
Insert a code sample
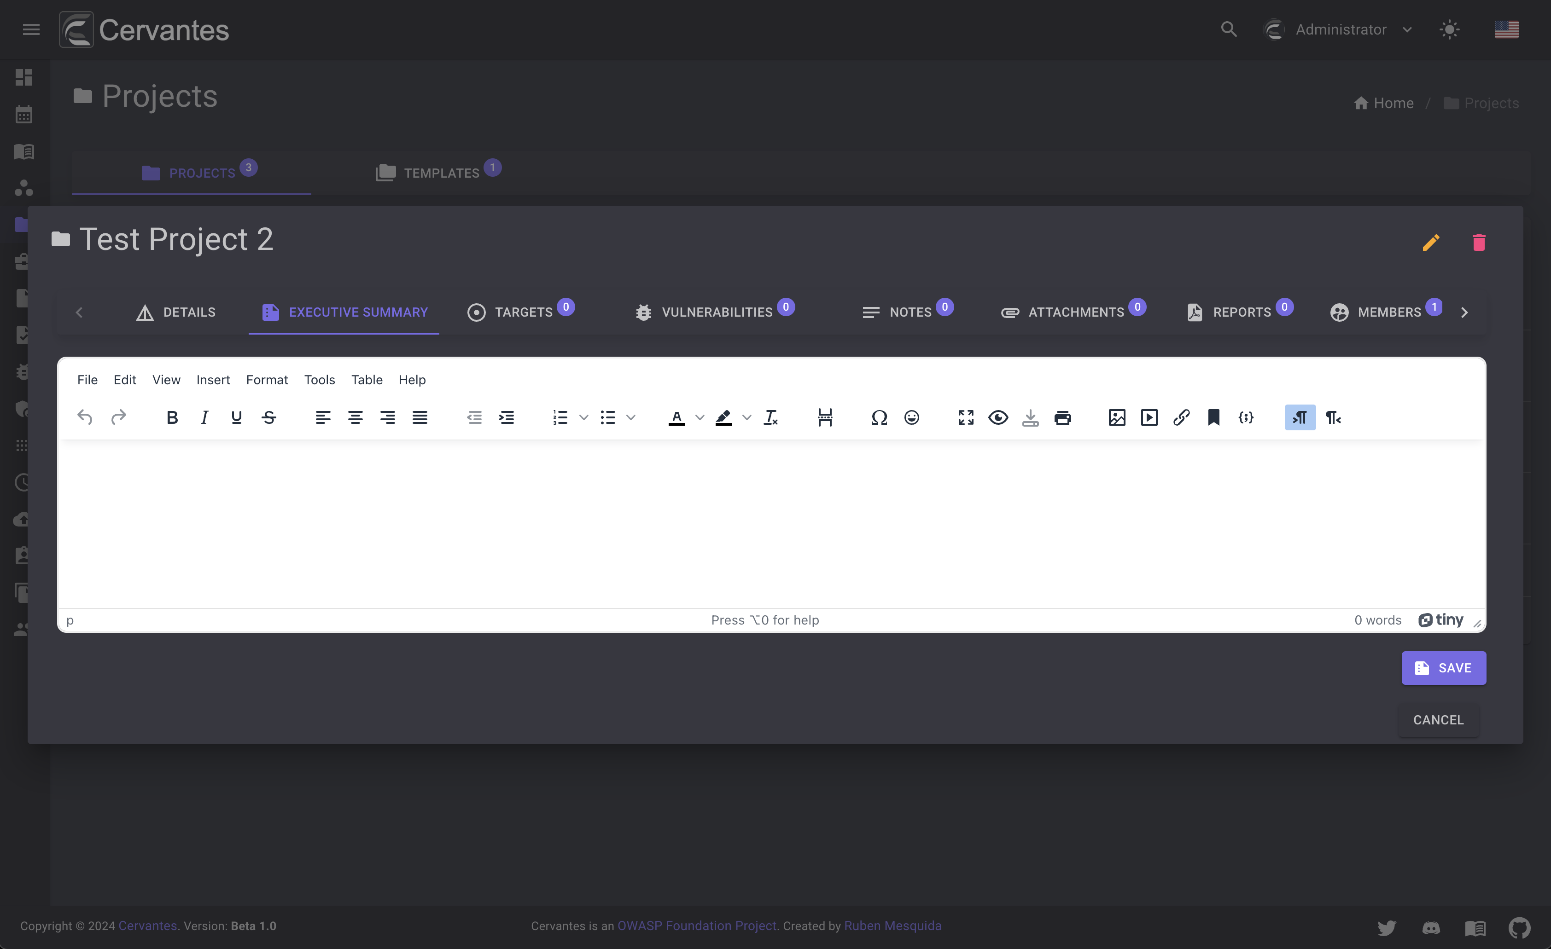pyautogui.click(x=1246, y=417)
